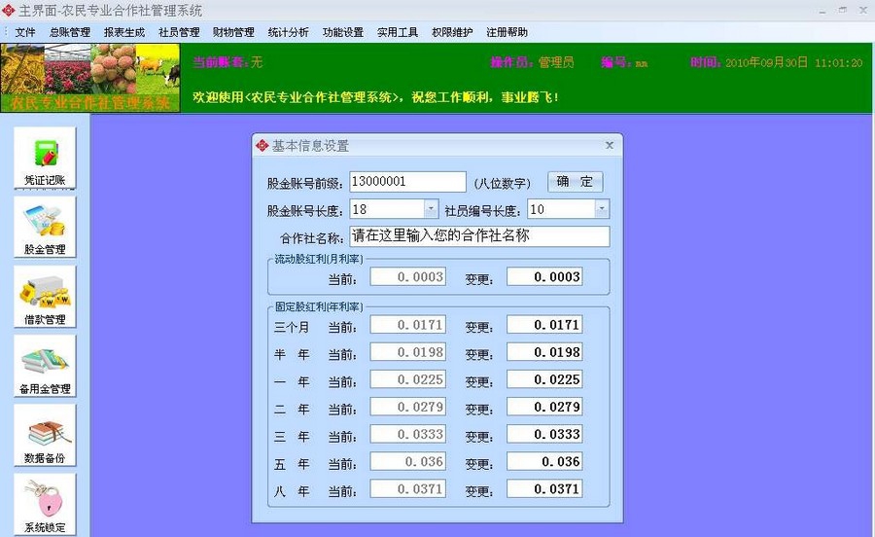Close the 基本信息设置 dialog
Viewport: 875px width, 537px height.
coord(610,145)
